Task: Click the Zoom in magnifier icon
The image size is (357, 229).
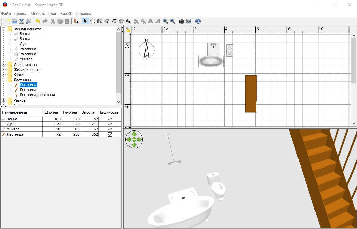Action: [x=165, y=21]
